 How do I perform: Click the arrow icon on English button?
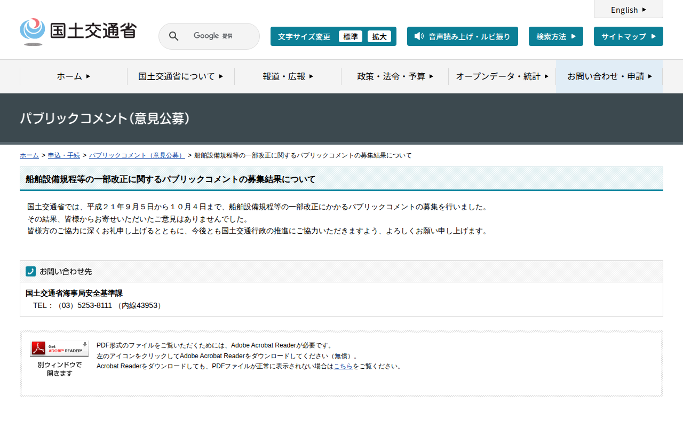pyautogui.click(x=644, y=10)
